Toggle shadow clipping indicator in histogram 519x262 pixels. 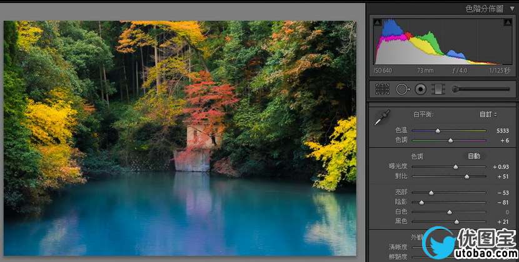[378, 22]
